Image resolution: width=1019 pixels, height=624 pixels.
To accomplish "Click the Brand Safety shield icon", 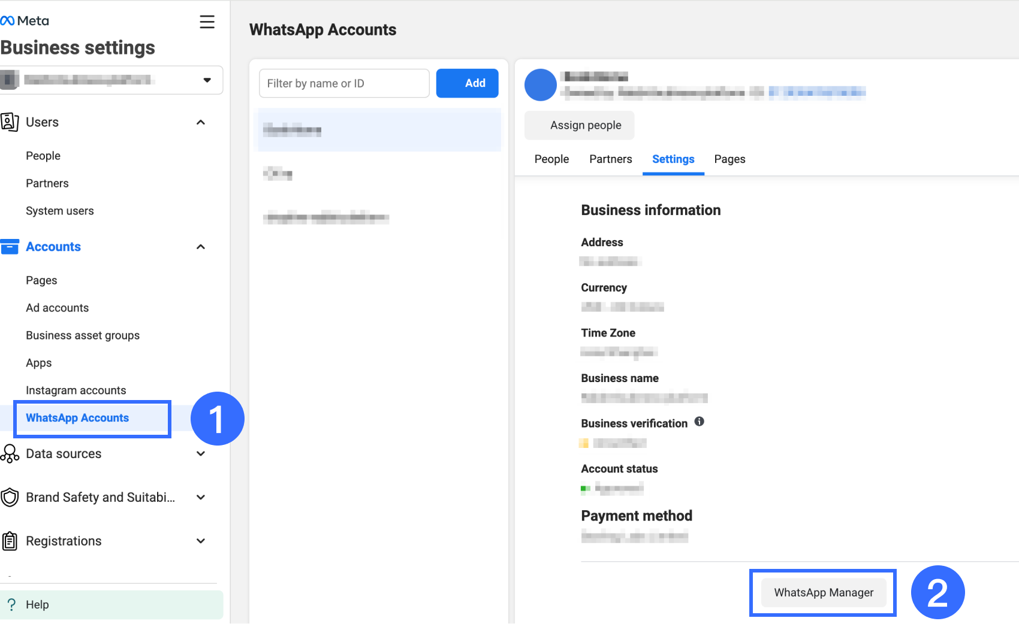I will 10,498.
